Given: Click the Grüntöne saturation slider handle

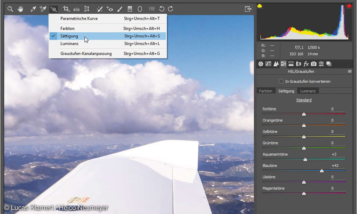Looking at the screenshot, I should [x=304, y=148].
